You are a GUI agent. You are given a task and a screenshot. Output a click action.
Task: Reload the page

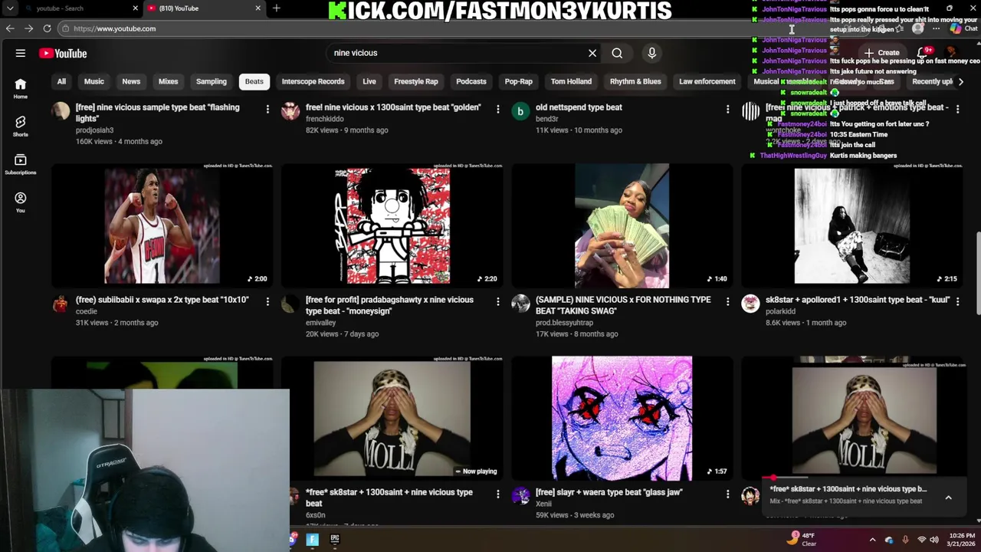point(47,28)
